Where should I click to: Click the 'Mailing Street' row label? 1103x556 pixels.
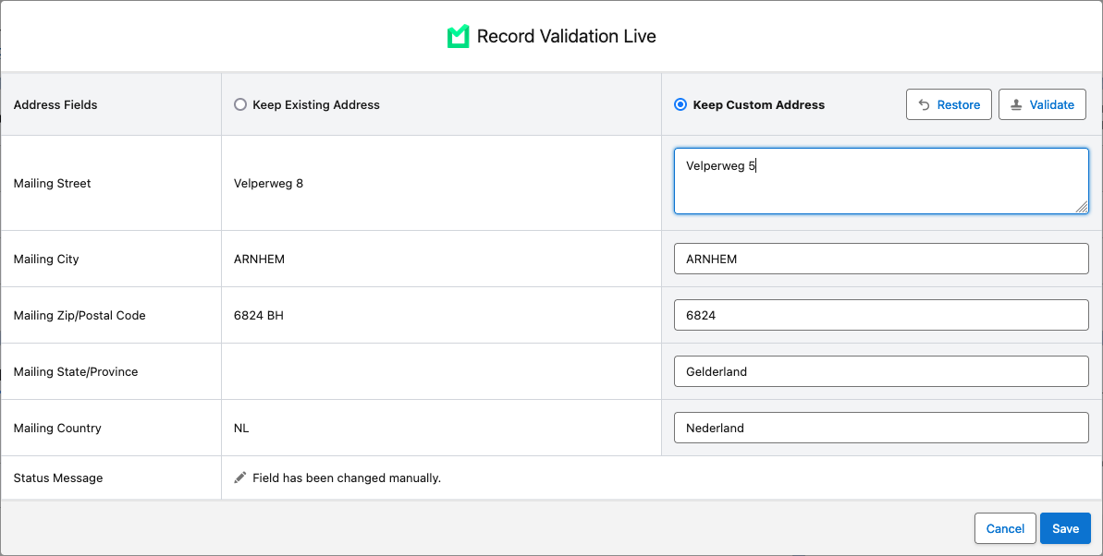pos(52,184)
